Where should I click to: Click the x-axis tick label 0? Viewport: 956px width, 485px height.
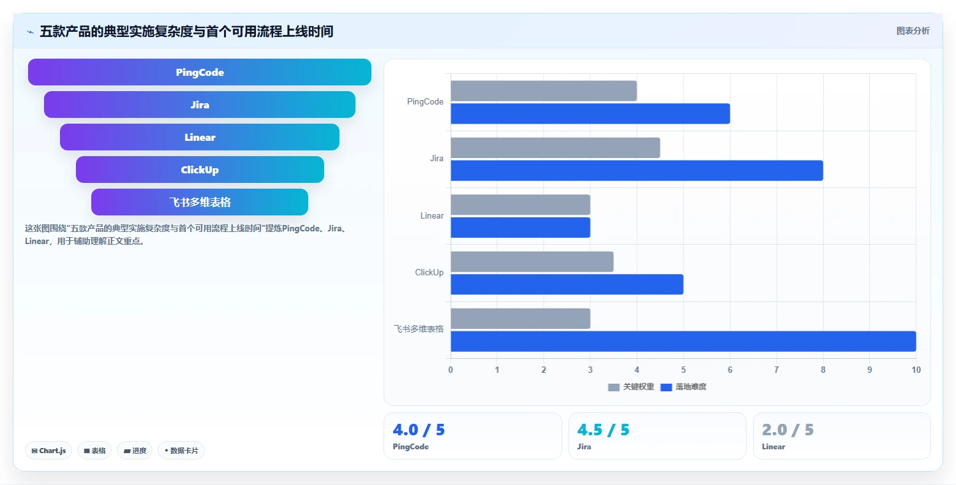(x=451, y=370)
